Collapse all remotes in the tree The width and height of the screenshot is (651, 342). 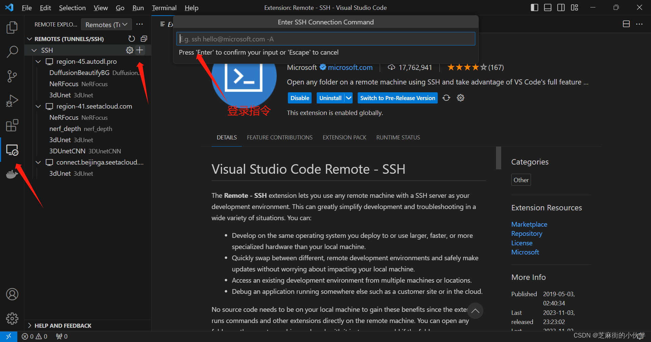(x=144, y=39)
